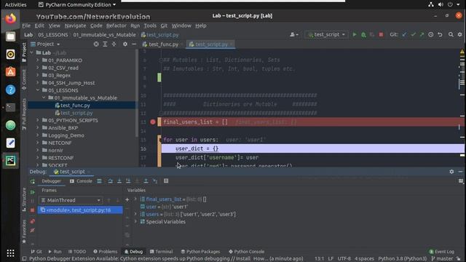
Task: Expand the Ansible_BKP folder
Action: click(x=38, y=128)
